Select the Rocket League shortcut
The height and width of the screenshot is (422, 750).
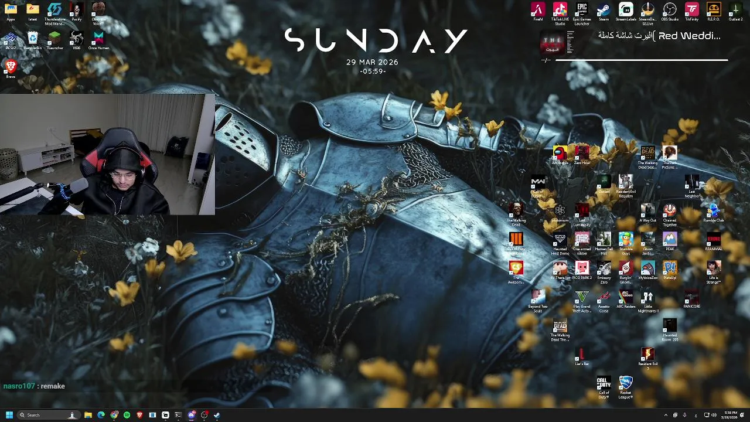pos(626,387)
